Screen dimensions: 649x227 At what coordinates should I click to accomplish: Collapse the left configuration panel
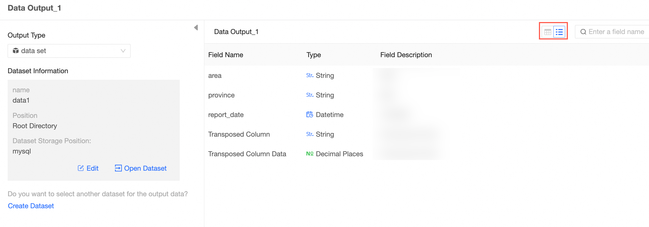click(196, 27)
